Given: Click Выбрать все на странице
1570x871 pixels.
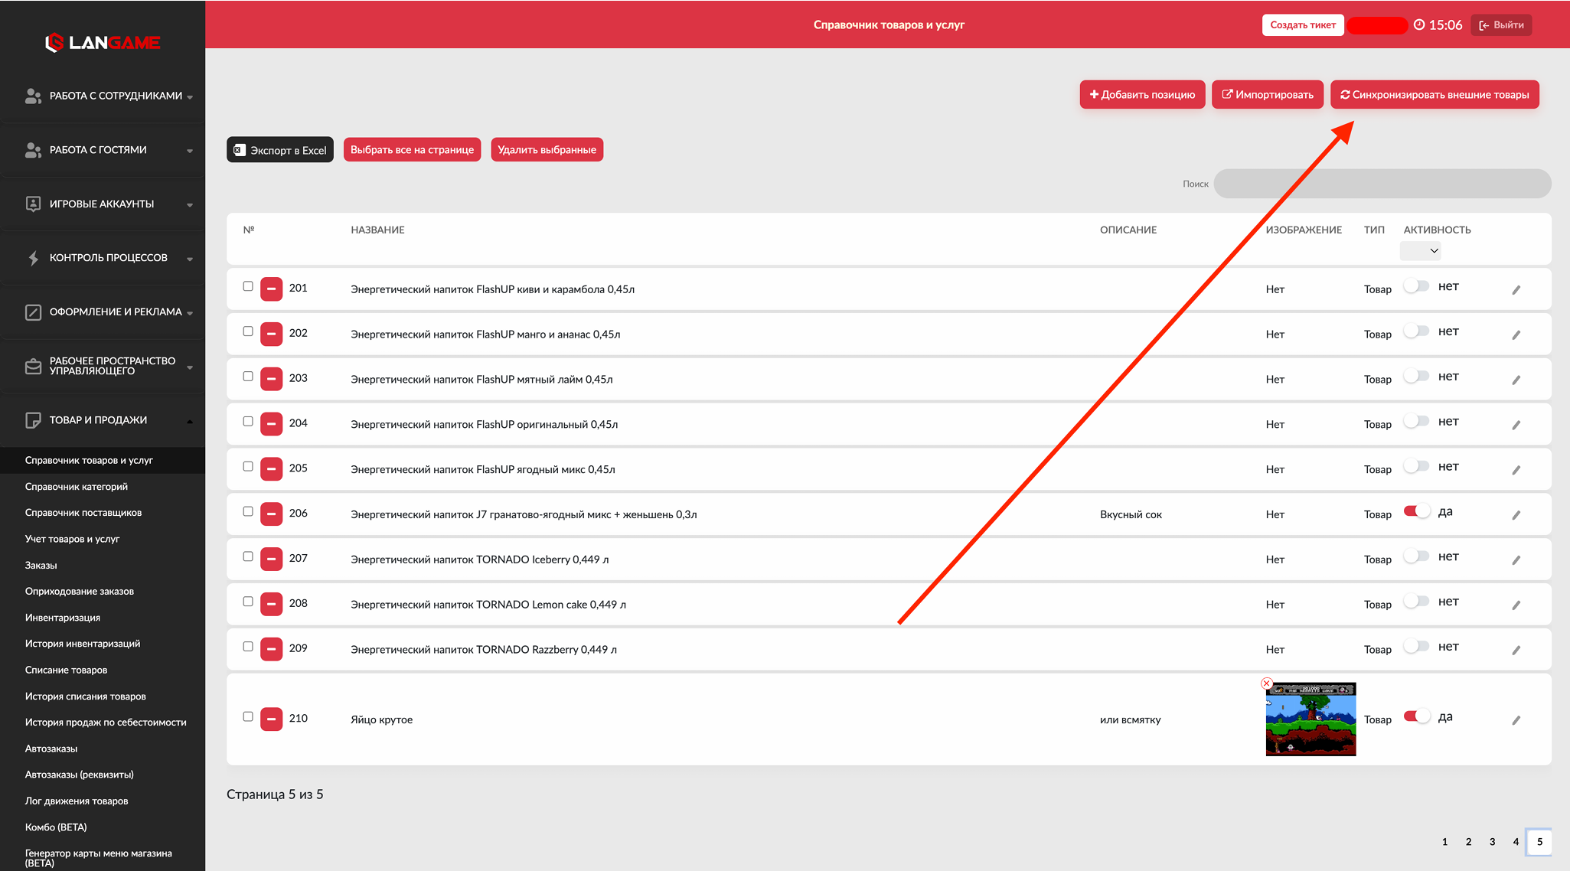Looking at the screenshot, I should click(412, 150).
